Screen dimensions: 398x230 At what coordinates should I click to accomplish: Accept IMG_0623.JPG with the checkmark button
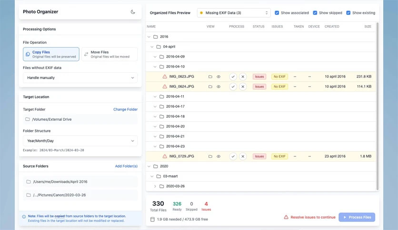tap(233, 77)
